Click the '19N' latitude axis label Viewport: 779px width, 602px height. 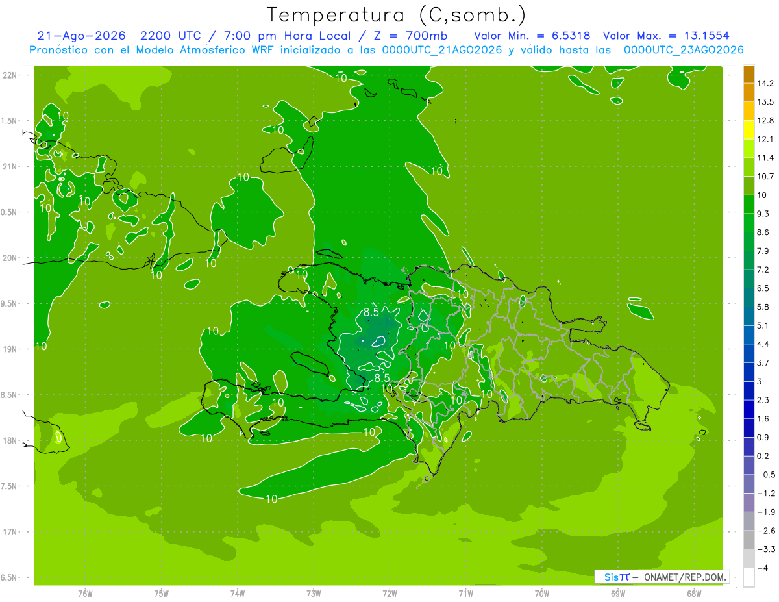(x=9, y=349)
